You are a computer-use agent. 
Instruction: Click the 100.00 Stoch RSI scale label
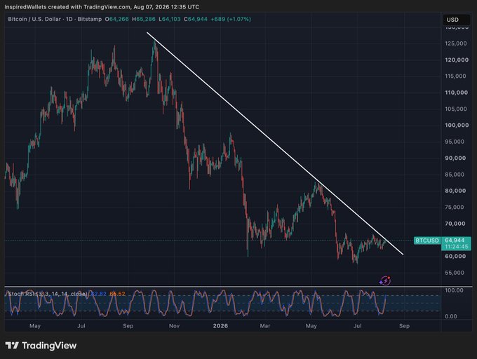click(454, 290)
